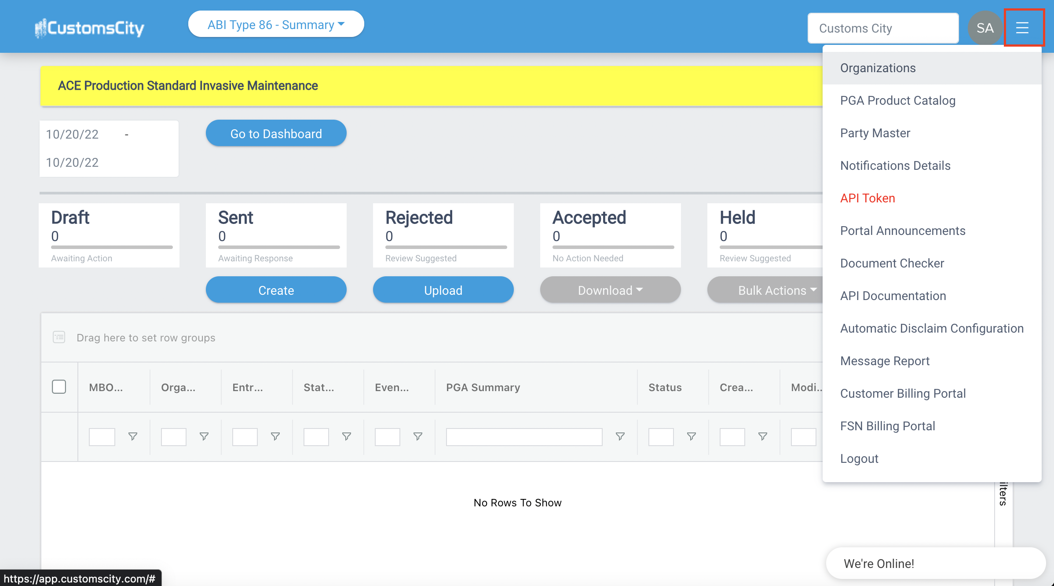Choose Party Master in the menu
The image size is (1054, 586).
[932, 133]
